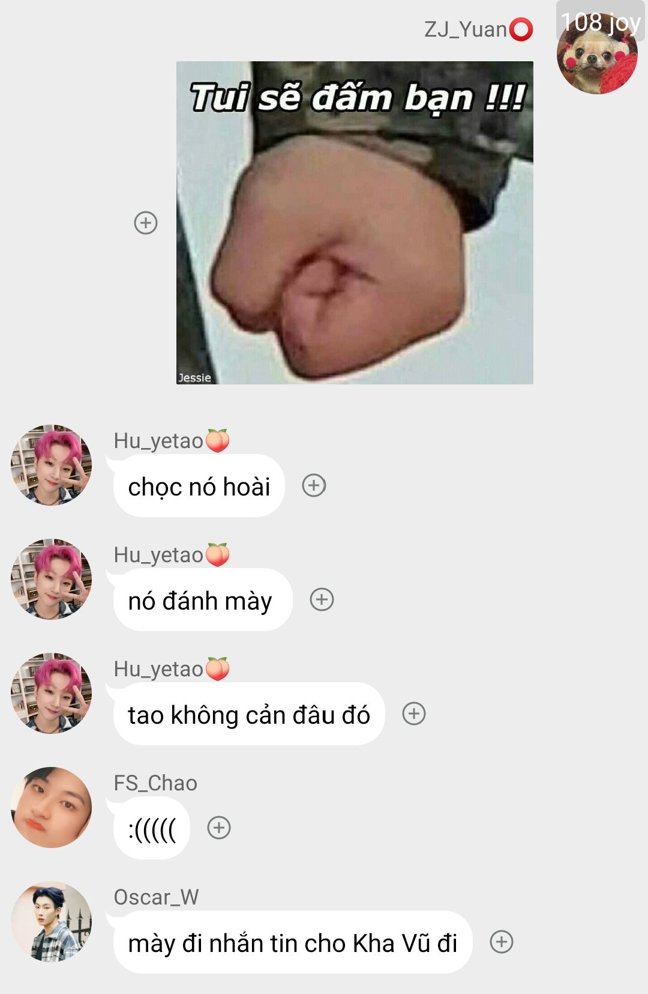Tap the "mày đi nhắn tin cho Kha Vũ đi" bubble
The image size is (648, 994).
[293, 942]
